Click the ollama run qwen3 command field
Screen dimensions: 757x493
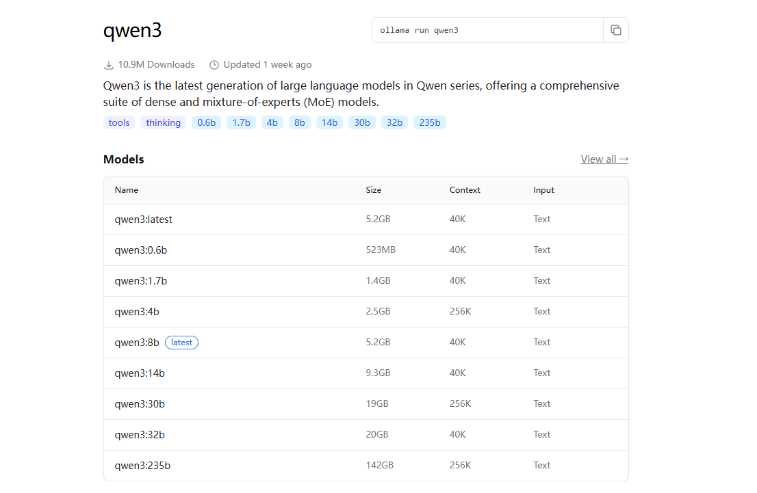pos(487,30)
